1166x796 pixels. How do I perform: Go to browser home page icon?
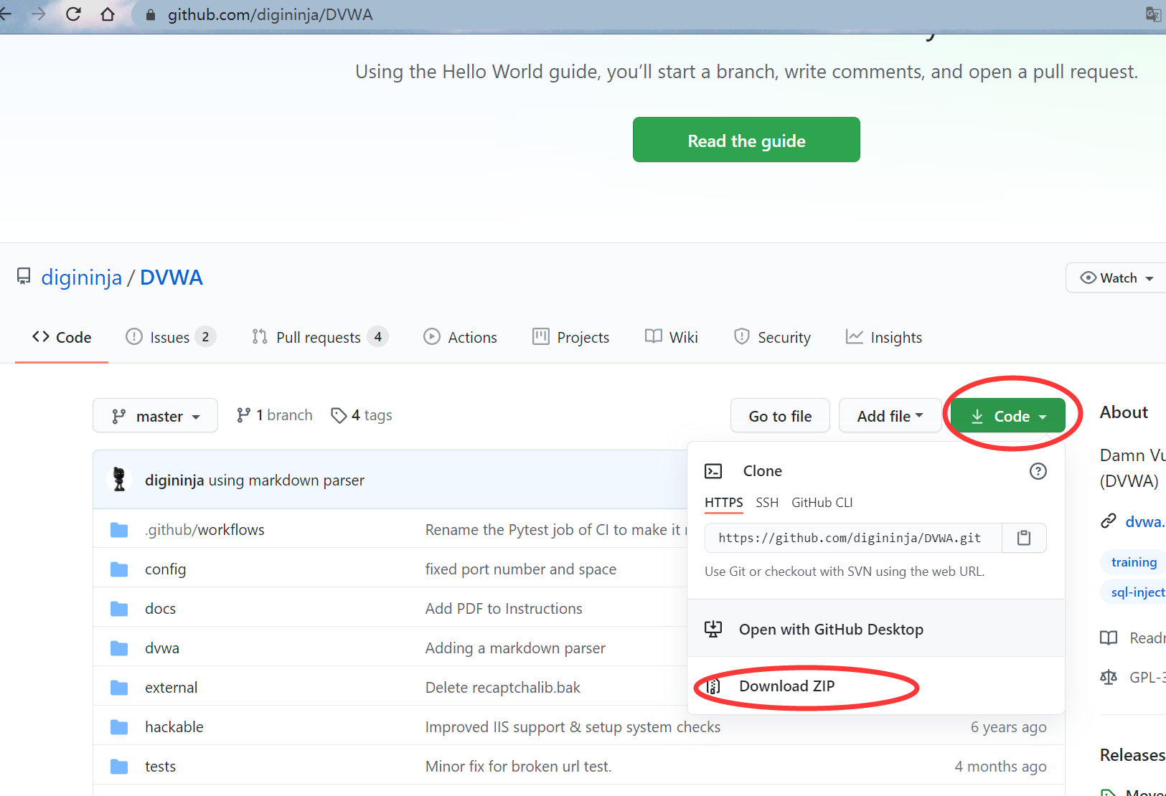(108, 14)
